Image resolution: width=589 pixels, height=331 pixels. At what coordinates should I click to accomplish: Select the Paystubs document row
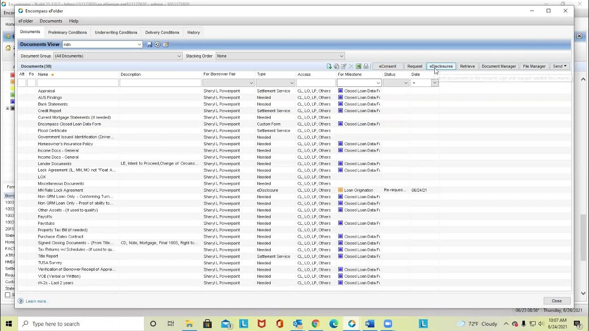tap(294, 223)
